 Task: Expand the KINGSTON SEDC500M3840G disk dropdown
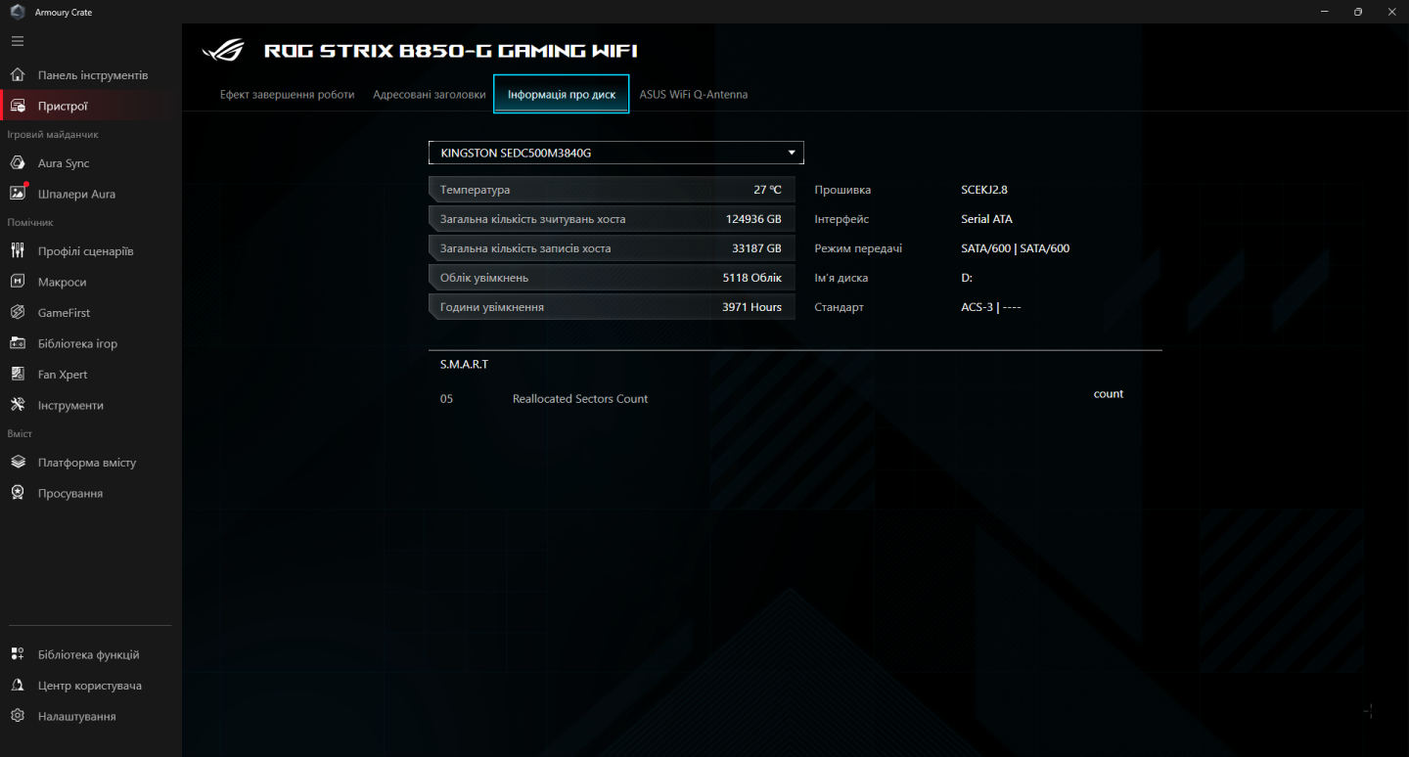point(616,153)
